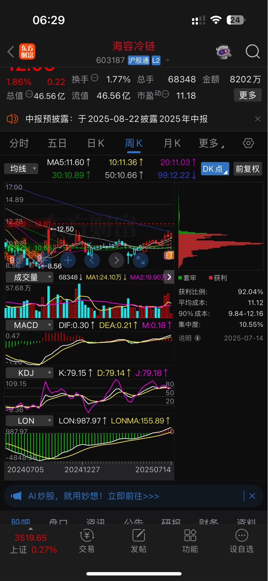Tap the 平均成本 11.12 value
The image size is (268, 581).
(x=255, y=303)
